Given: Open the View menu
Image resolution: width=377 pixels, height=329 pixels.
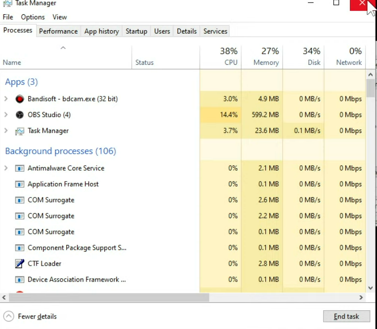Looking at the screenshot, I should (60, 17).
